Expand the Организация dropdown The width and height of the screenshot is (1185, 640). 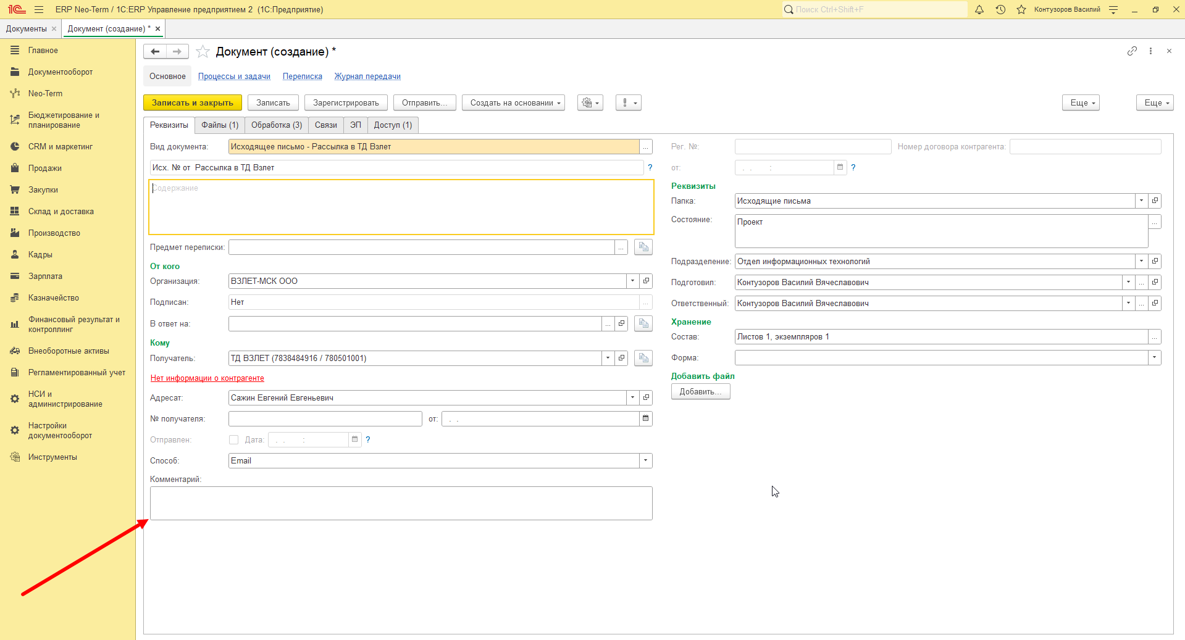[632, 281]
